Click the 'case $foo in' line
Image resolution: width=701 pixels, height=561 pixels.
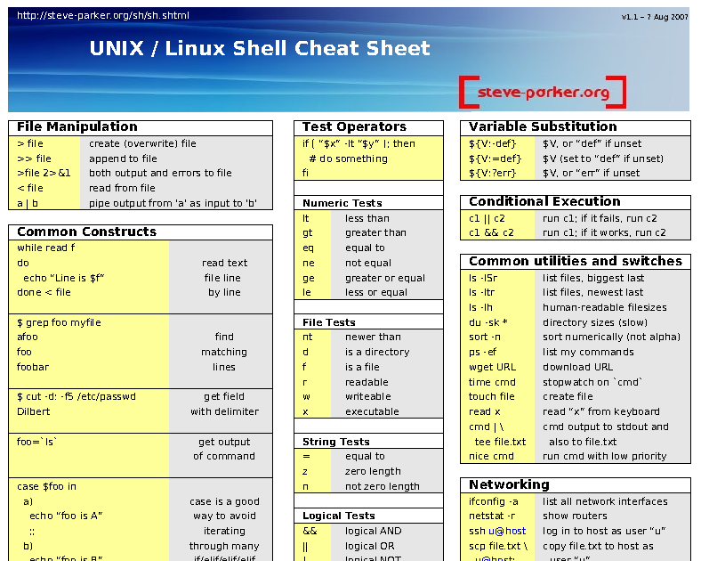[x=46, y=486]
